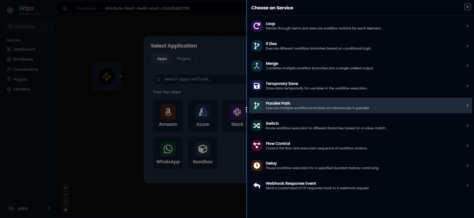The width and height of the screenshot is (474, 218).
Task: Choose the If Else branch icon
Action: coord(257,46)
